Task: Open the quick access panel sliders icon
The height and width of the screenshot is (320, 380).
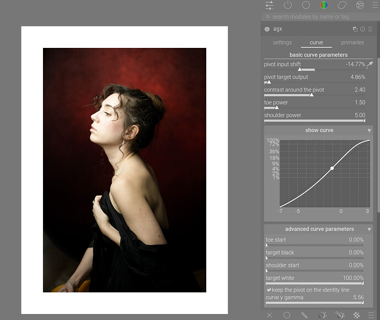Action: pos(269,5)
